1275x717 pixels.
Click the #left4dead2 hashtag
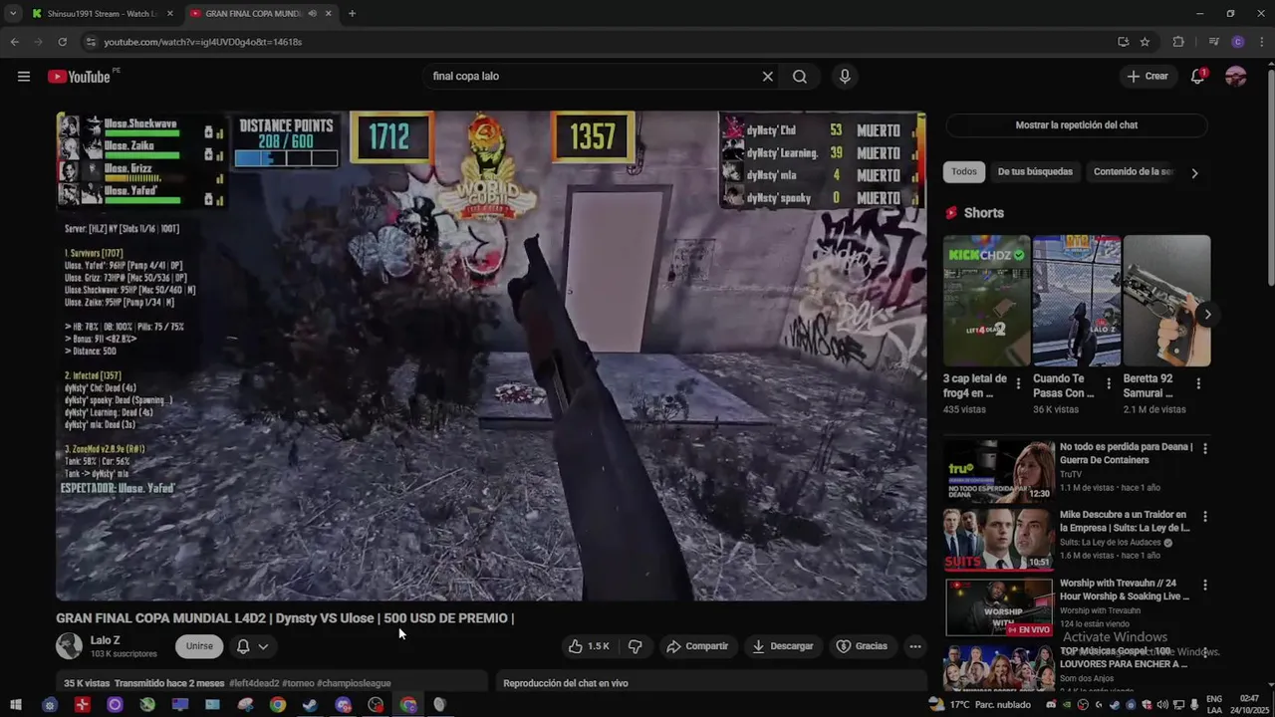[254, 683]
